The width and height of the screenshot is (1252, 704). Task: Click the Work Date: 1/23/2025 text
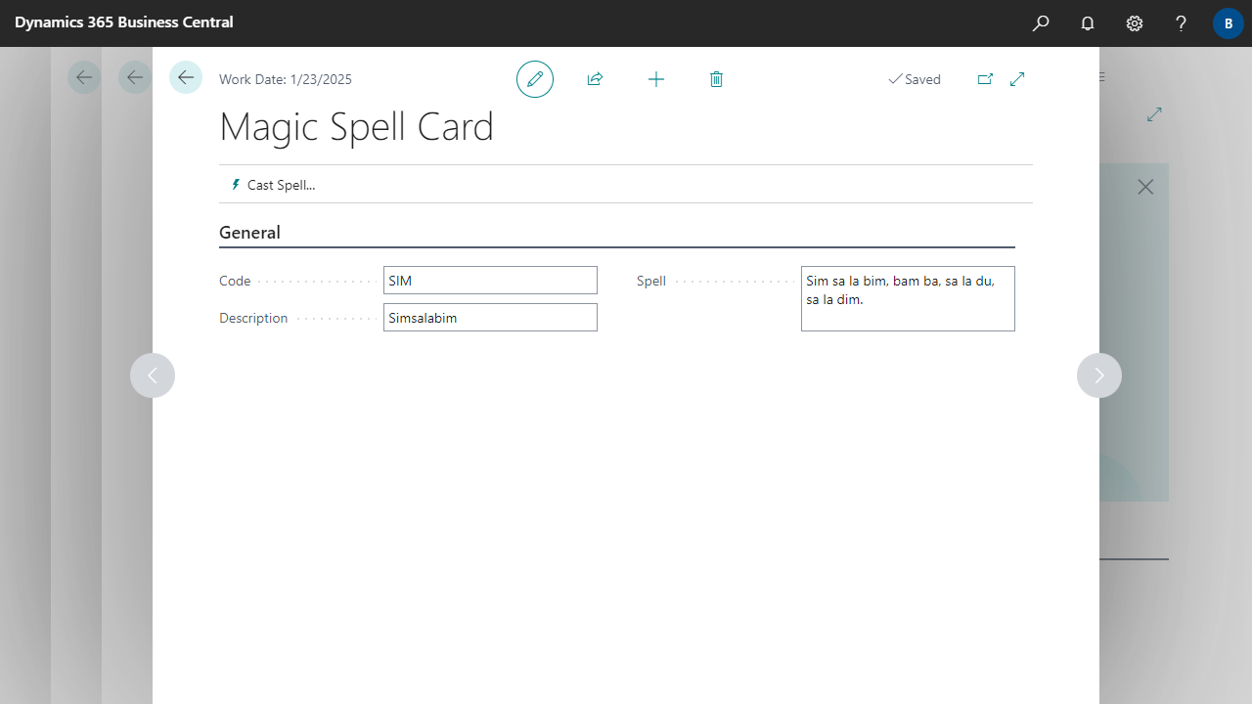pyautogui.click(x=286, y=79)
